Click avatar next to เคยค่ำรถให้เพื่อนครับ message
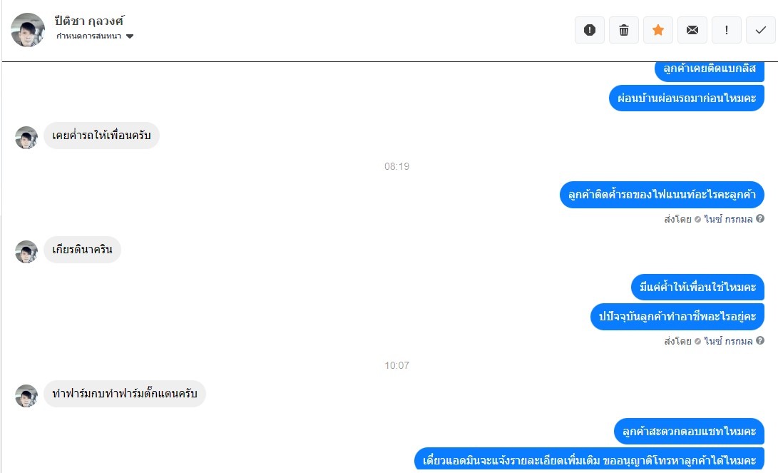The height and width of the screenshot is (473, 778). (x=26, y=138)
